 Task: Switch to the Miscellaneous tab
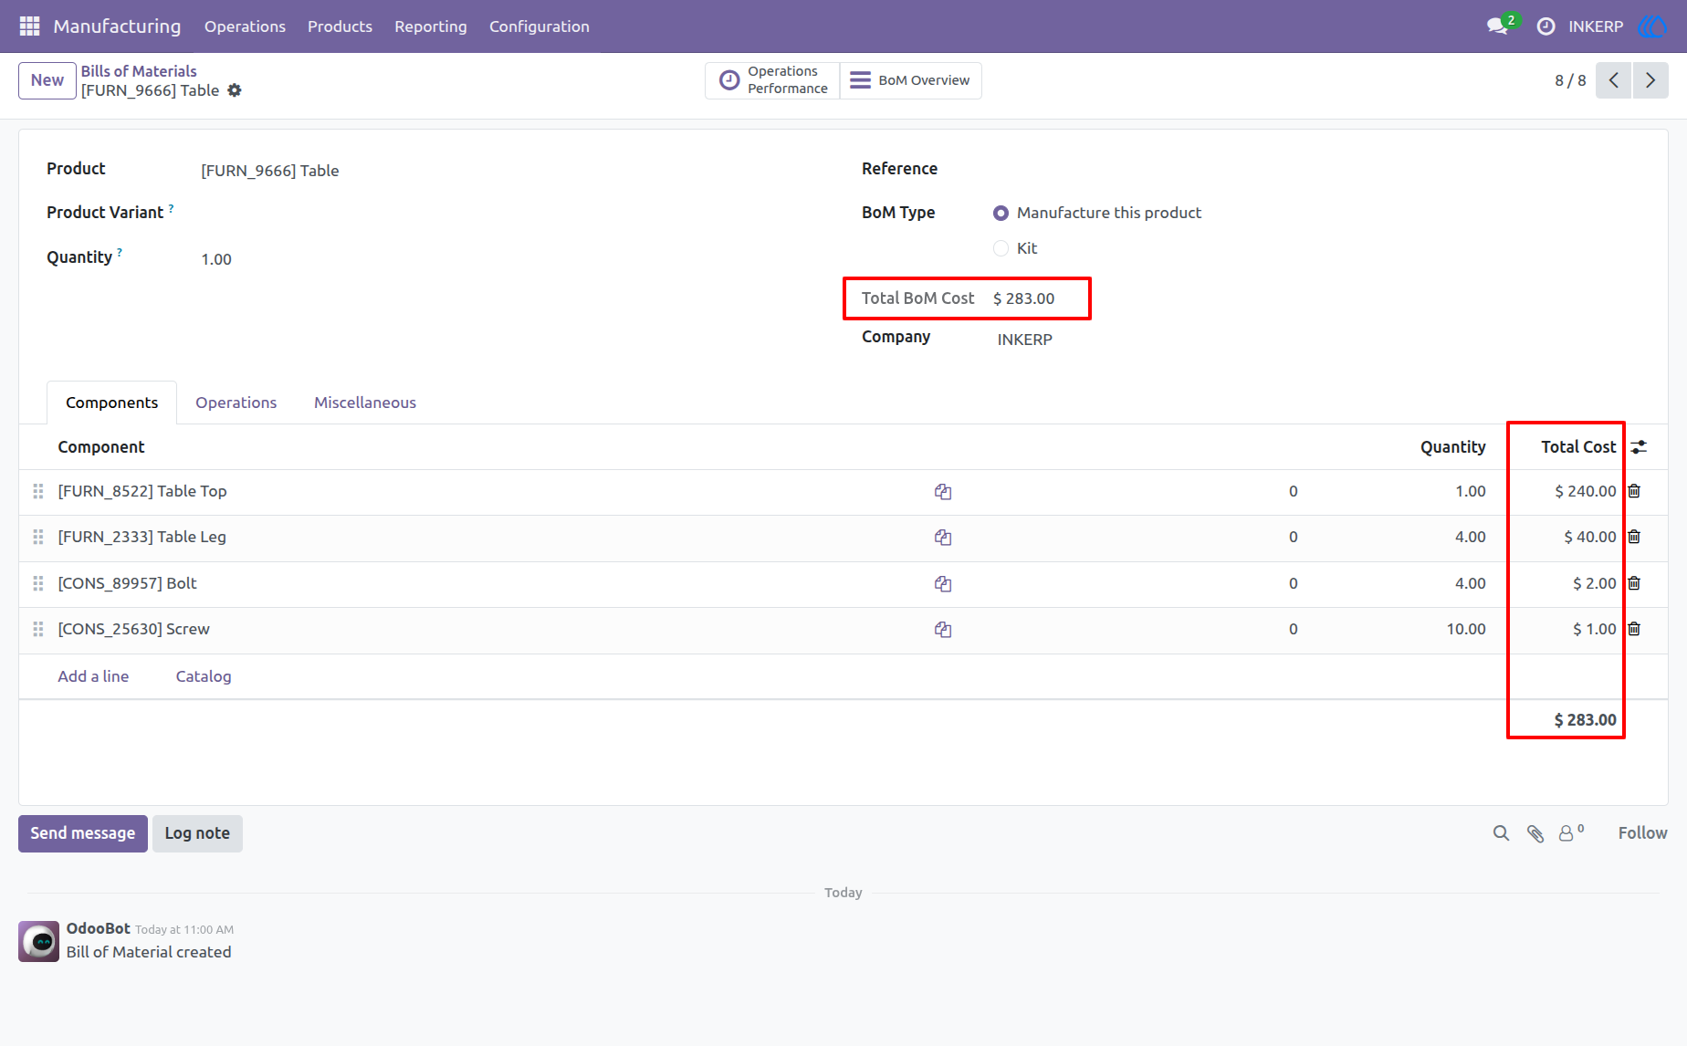[x=365, y=403]
